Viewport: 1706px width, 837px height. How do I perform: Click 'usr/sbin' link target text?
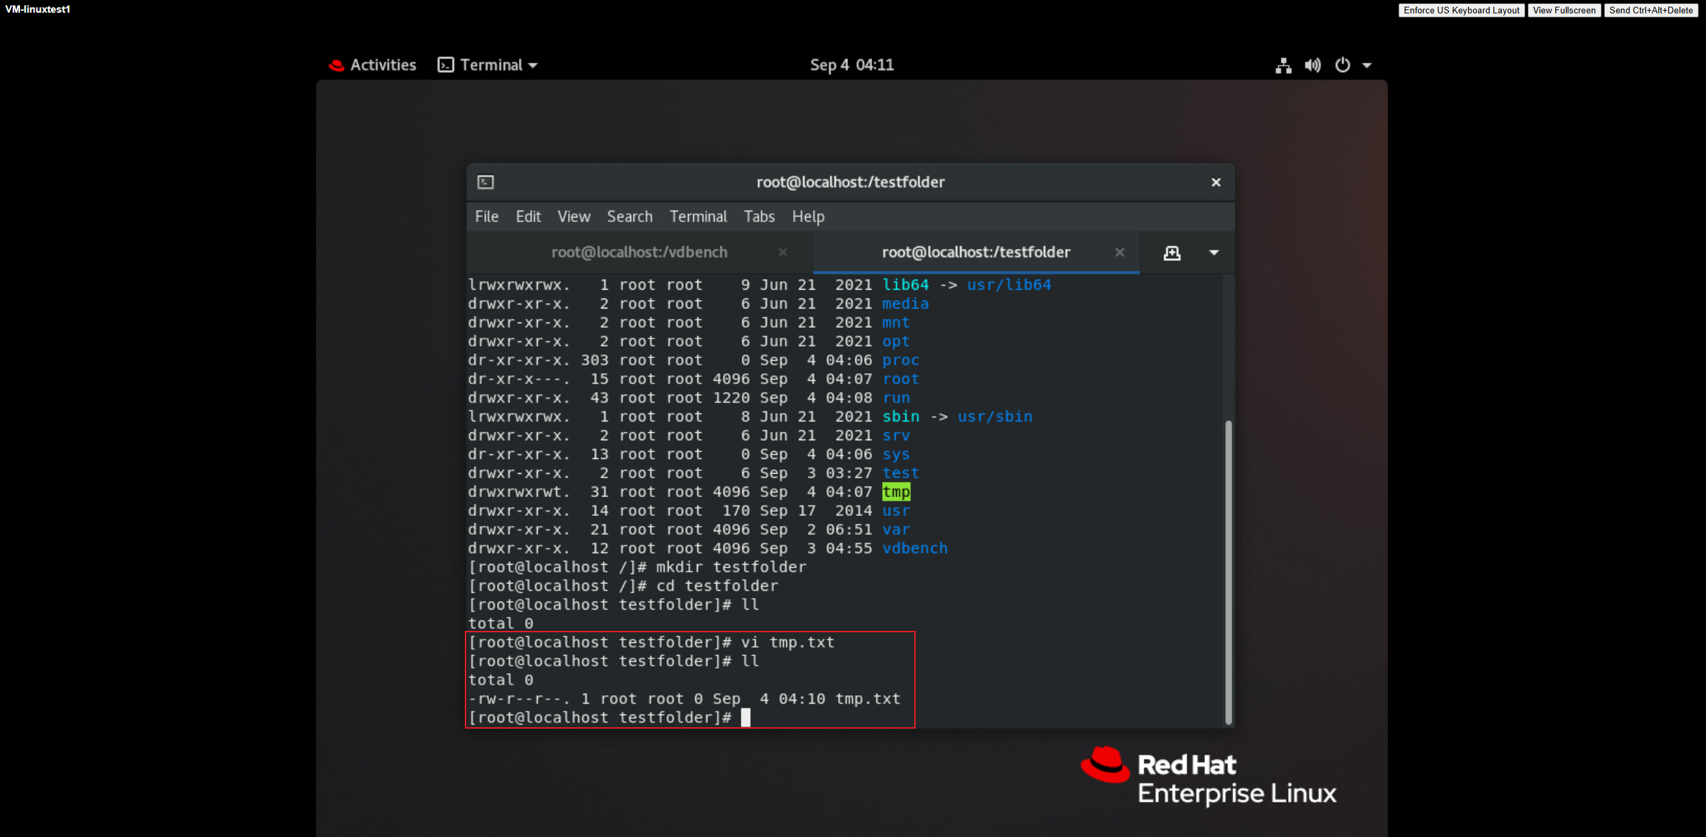(995, 417)
